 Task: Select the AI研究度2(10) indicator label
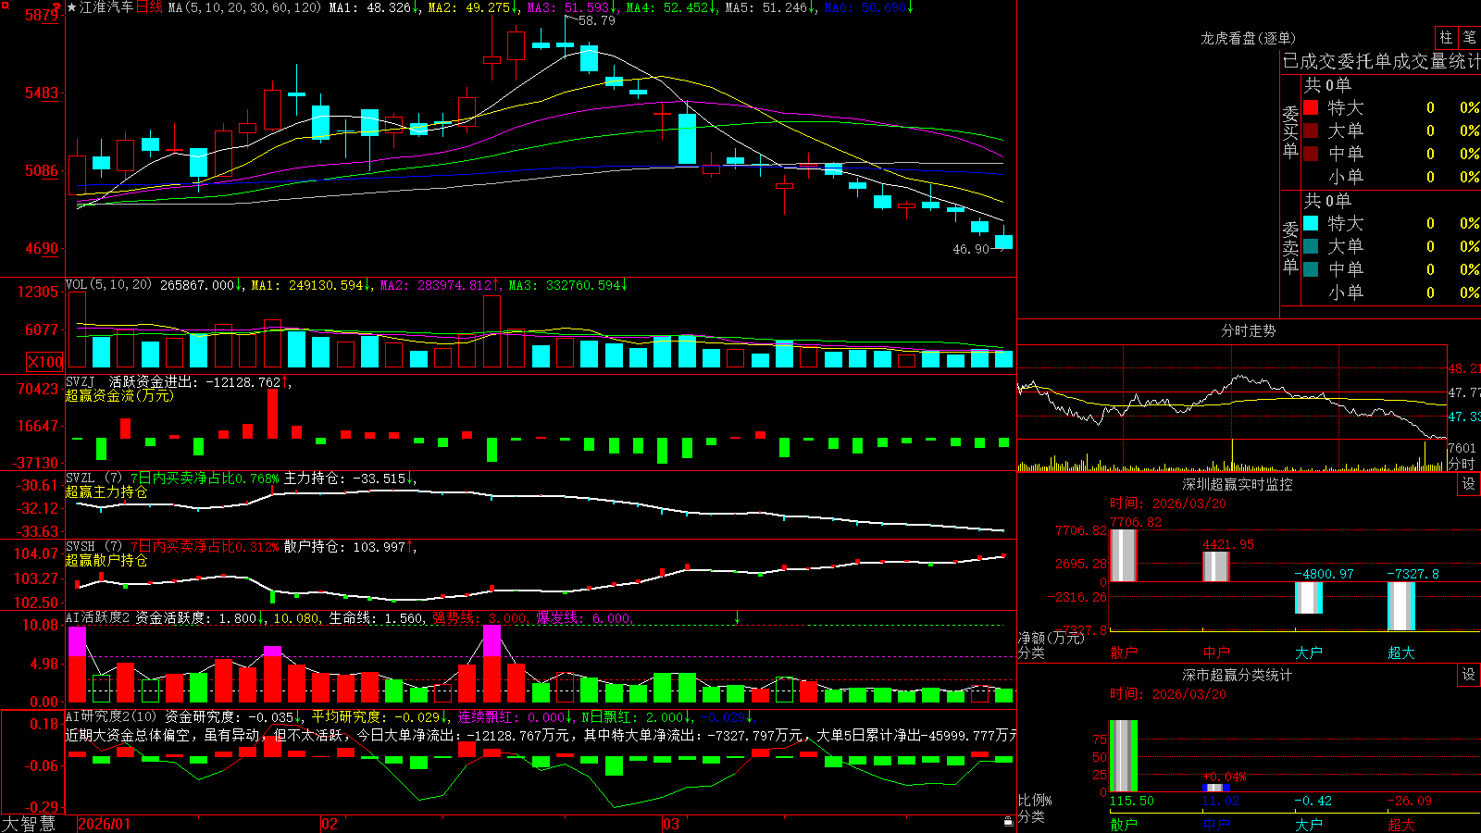point(111,716)
